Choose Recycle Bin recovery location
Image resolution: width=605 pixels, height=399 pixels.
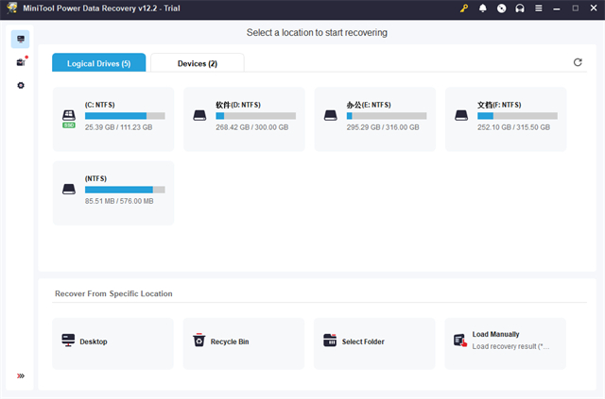[x=244, y=342]
